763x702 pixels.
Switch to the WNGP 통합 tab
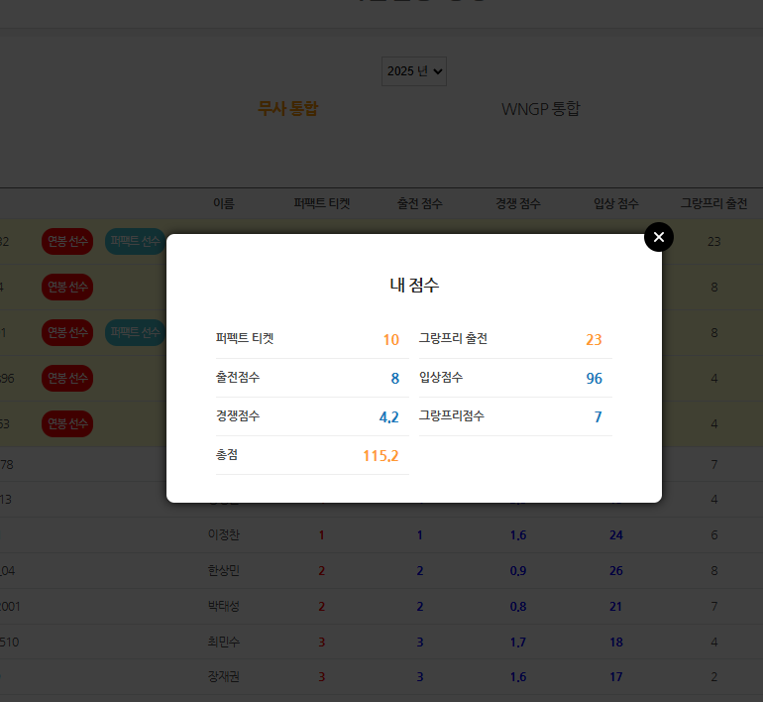click(x=540, y=108)
